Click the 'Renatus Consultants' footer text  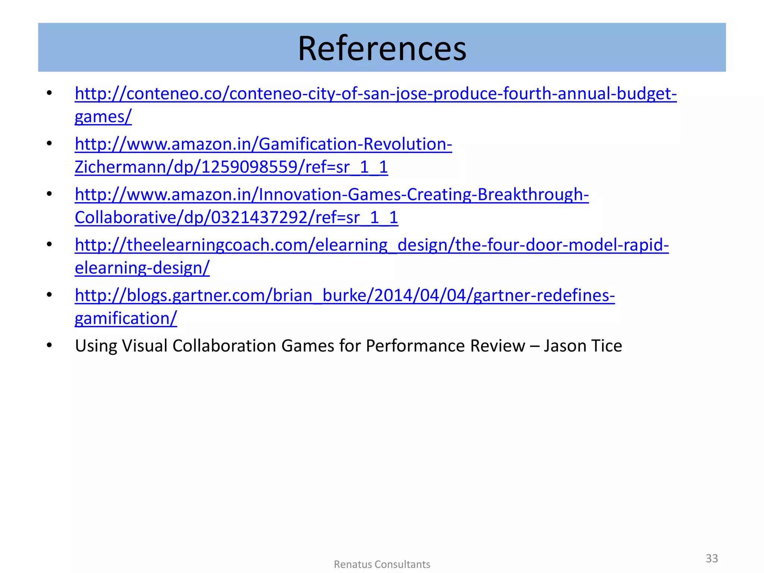click(x=382, y=564)
